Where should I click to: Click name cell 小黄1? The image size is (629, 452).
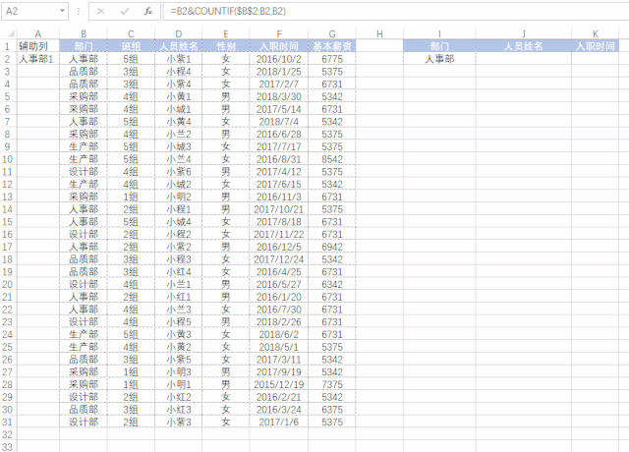(179, 96)
